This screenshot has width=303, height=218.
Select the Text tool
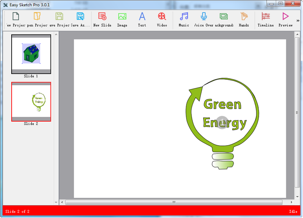142,17
